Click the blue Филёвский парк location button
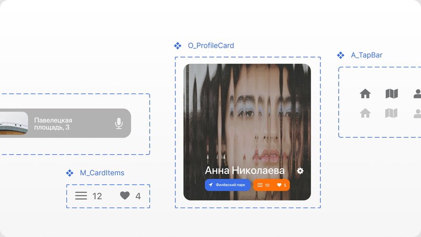This screenshot has width=421, height=237. (x=228, y=185)
